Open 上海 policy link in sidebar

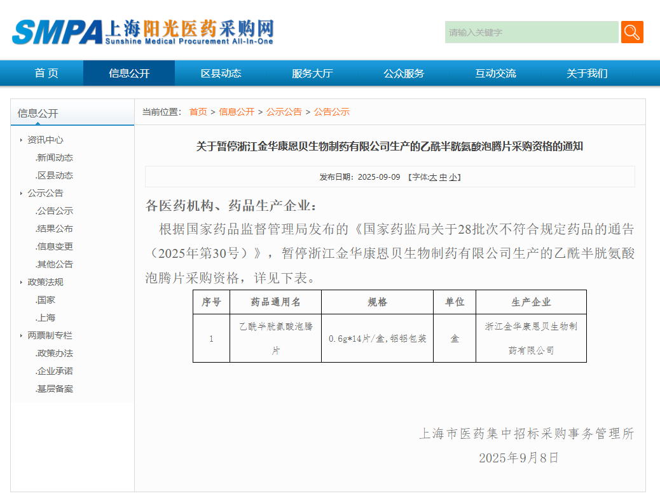[45, 318]
